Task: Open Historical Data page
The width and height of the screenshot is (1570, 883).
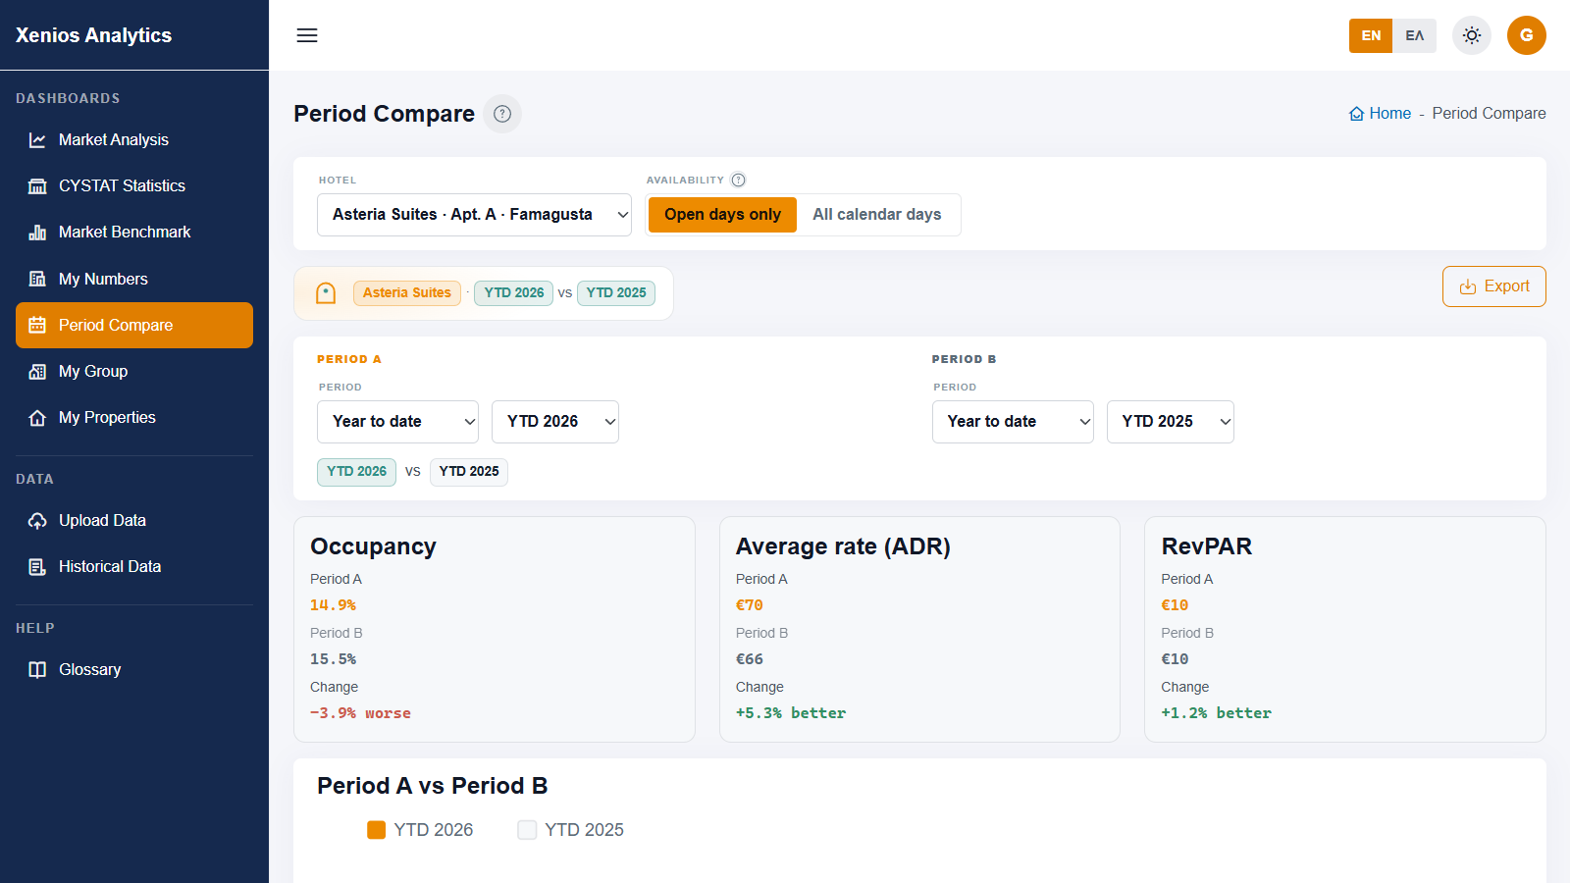Action: 134,567
